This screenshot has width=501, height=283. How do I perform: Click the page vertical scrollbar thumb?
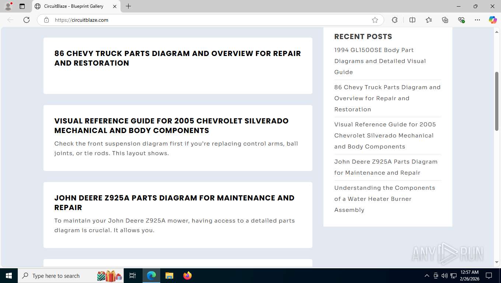pyautogui.click(x=497, y=101)
